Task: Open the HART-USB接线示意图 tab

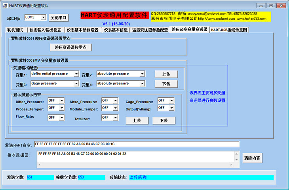Action: pos(229,30)
